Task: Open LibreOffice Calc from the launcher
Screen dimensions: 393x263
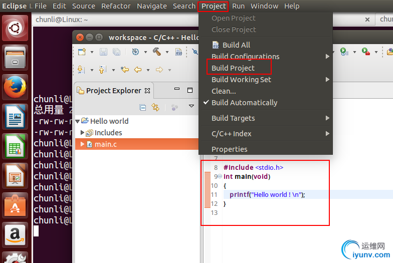Action: (15, 146)
